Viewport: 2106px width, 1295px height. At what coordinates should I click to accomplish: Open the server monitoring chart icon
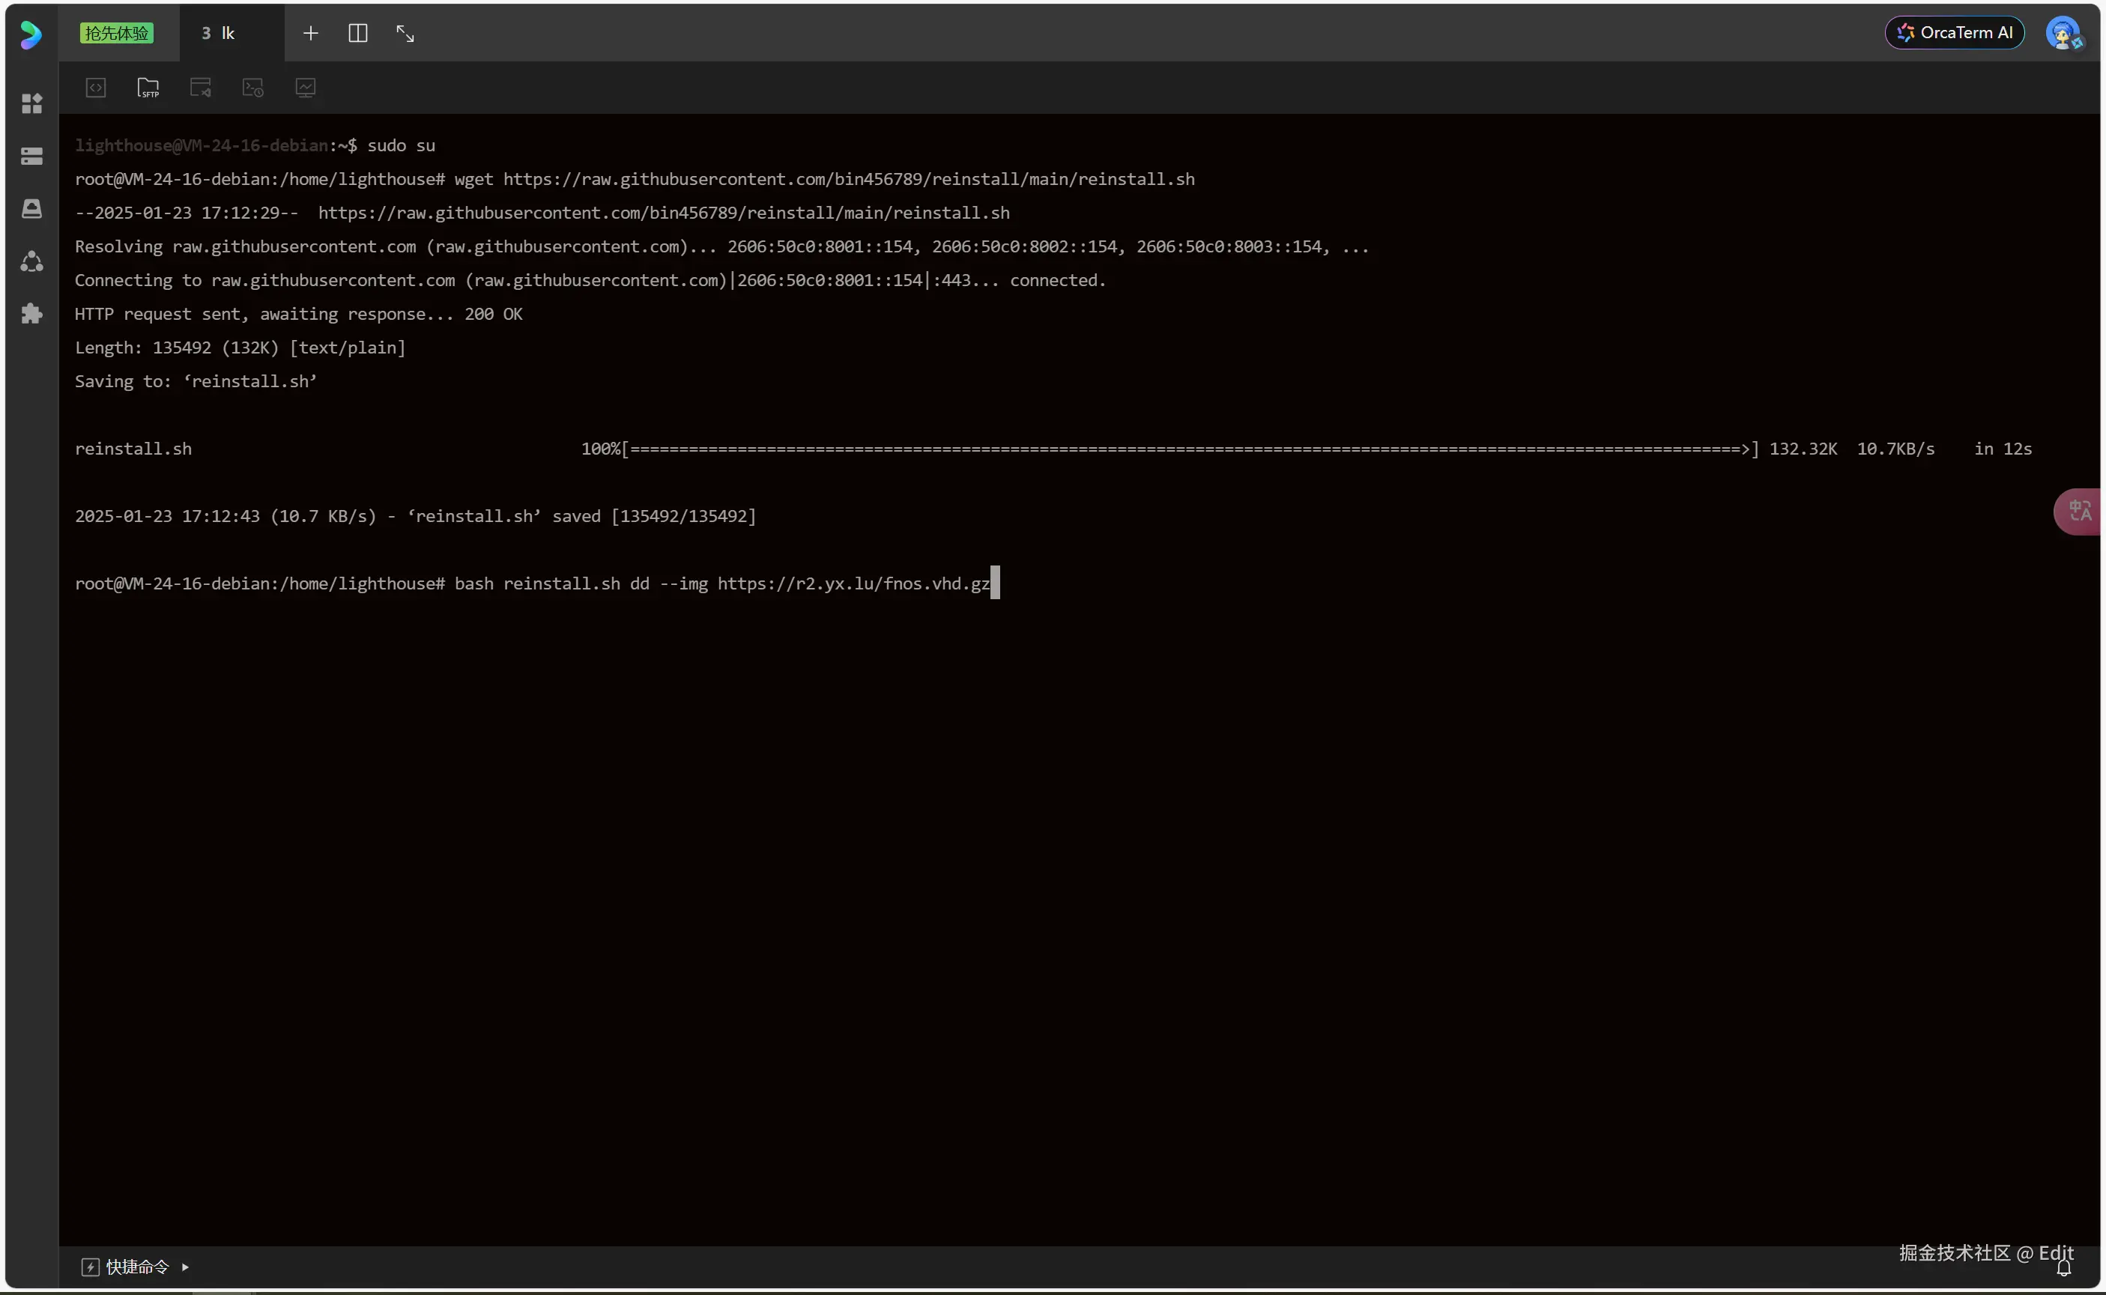tap(306, 88)
